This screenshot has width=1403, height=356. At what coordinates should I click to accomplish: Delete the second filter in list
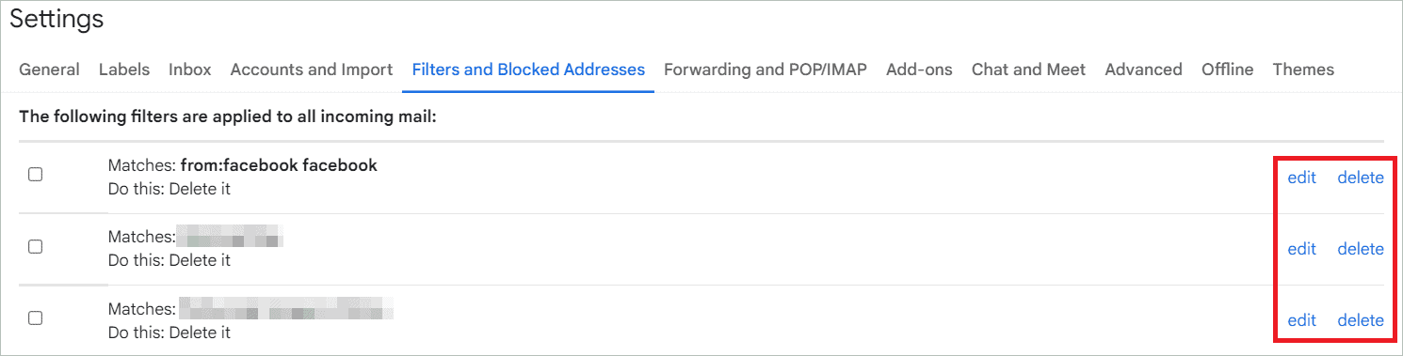pyautogui.click(x=1361, y=249)
